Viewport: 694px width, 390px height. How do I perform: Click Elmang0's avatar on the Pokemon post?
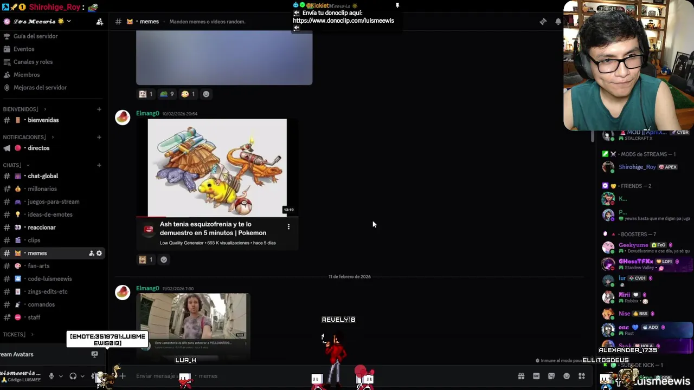pos(123,118)
